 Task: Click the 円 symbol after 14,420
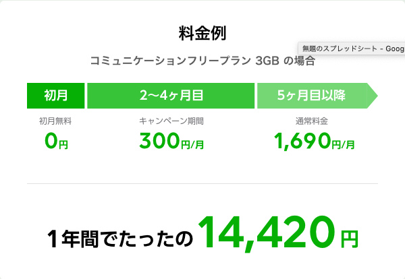pos(349,239)
